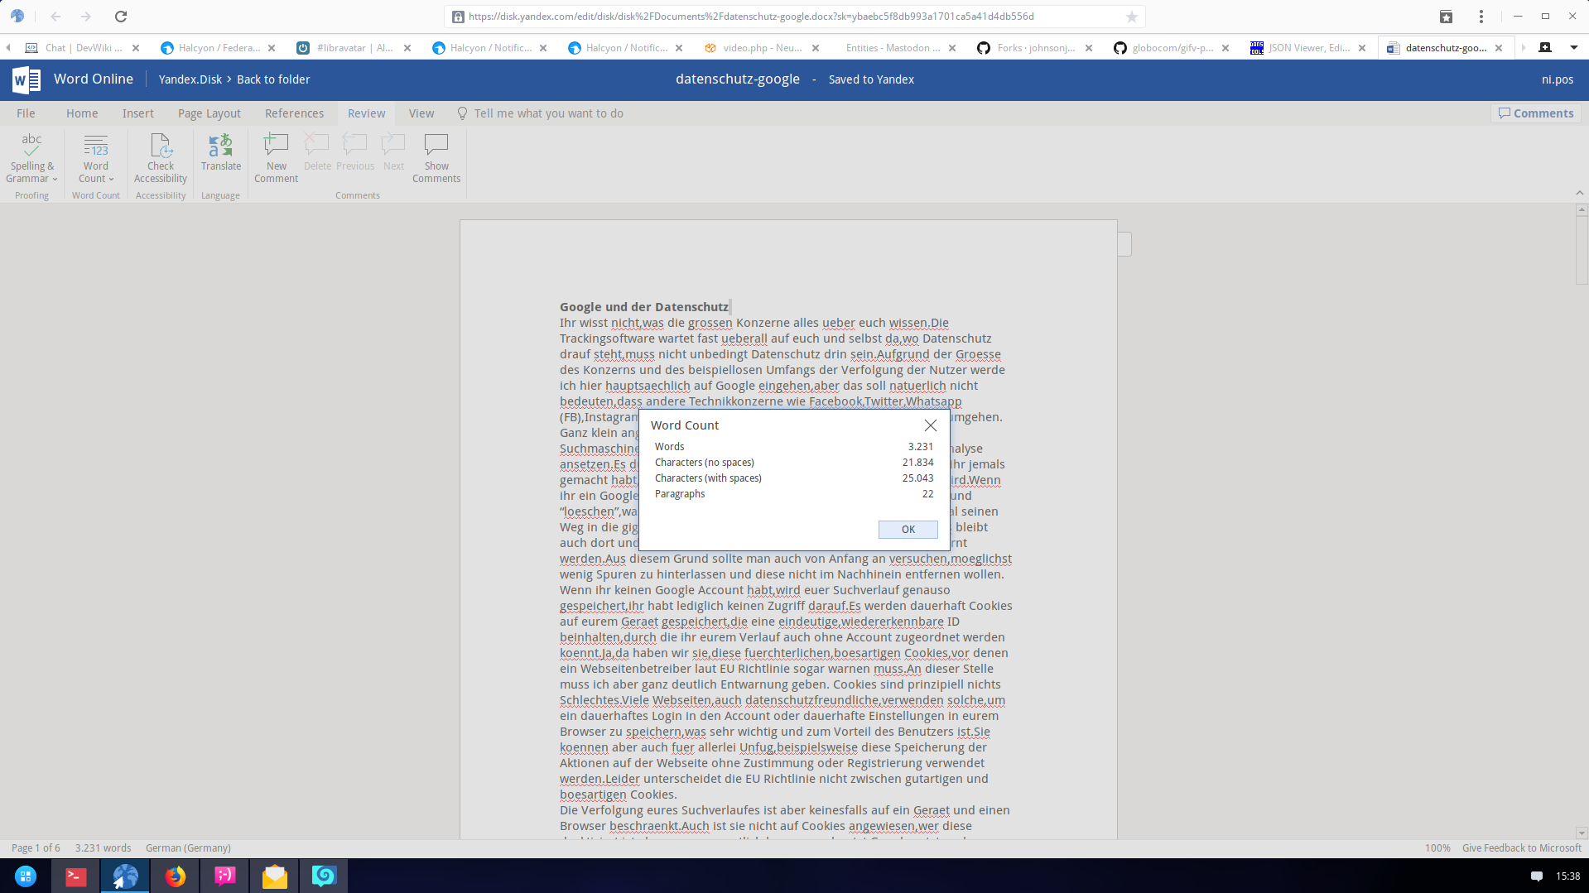Switch to the Page Layout tab
The height and width of the screenshot is (893, 1589).
coord(209,113)
